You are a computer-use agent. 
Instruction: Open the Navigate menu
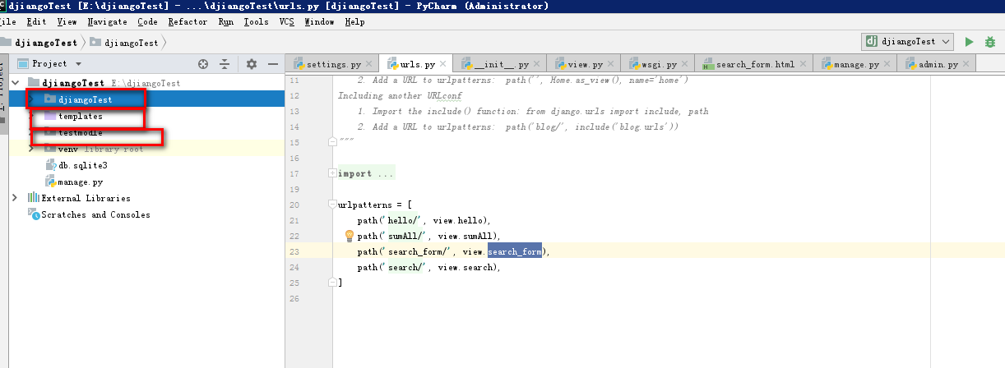coord(107,22)
